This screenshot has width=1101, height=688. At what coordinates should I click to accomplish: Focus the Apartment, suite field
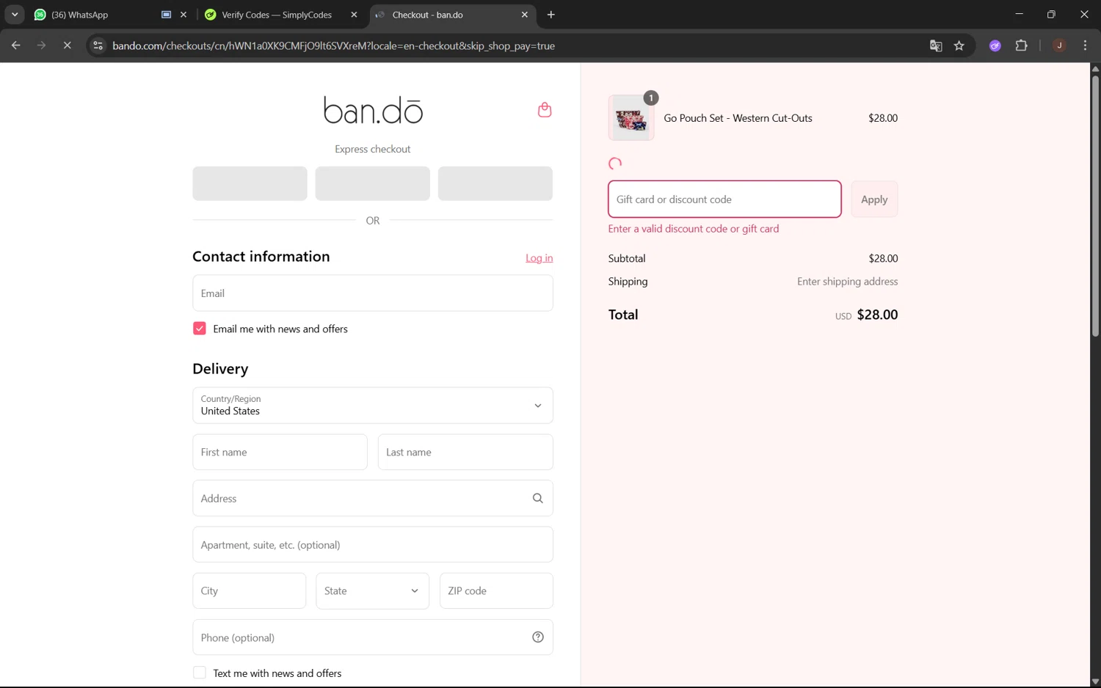[x=373, y=545]
